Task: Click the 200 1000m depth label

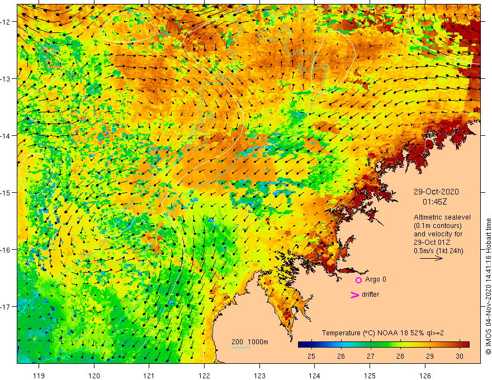Action: tap(250, 342)
